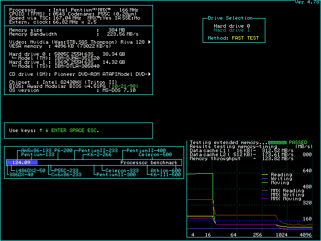Click the blue 124.09 benchmark bar

tap(22, 163)
